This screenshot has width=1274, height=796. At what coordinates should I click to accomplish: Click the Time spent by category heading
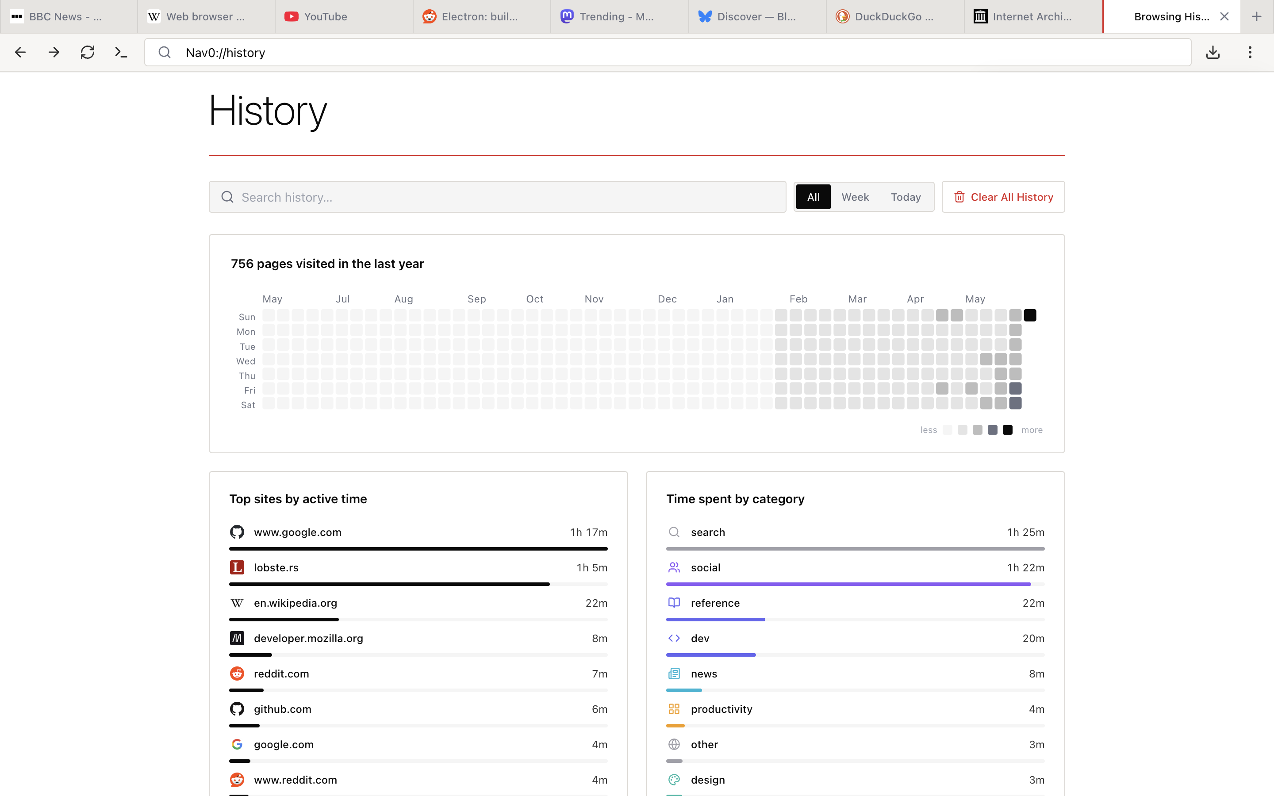point(735,498)
